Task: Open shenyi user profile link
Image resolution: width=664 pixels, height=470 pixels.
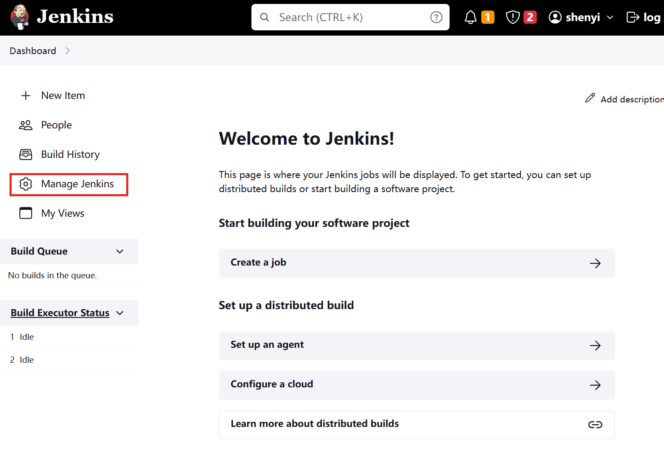Action: (x=583, y=17)
